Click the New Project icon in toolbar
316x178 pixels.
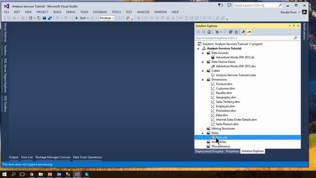[31, 18]
